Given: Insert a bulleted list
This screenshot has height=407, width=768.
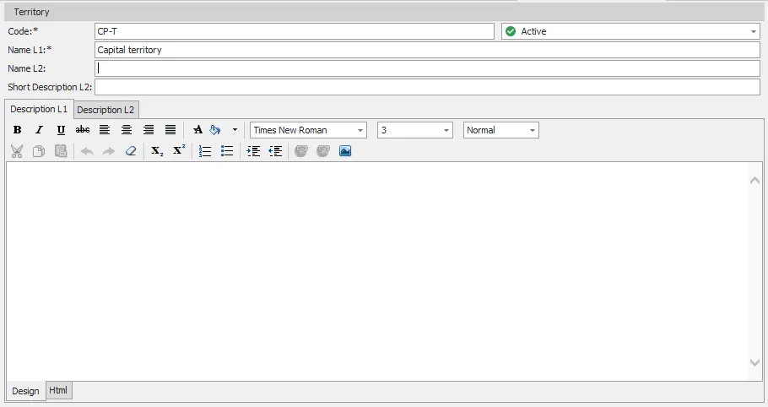Looking at the screenshot, I should (227, 151).
